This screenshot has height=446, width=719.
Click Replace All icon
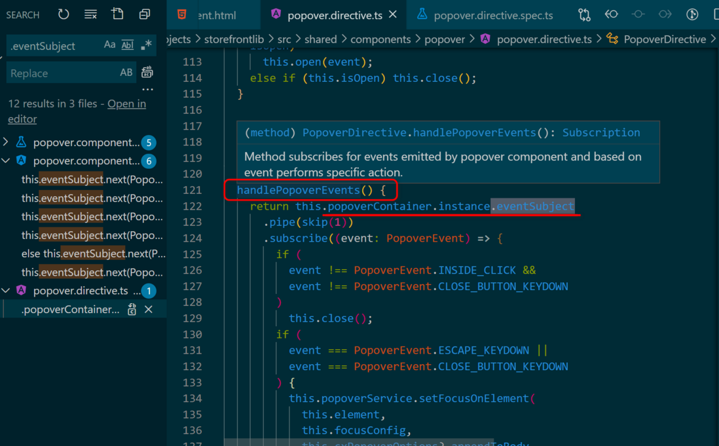pyautogui.click(x=147, y=73)
